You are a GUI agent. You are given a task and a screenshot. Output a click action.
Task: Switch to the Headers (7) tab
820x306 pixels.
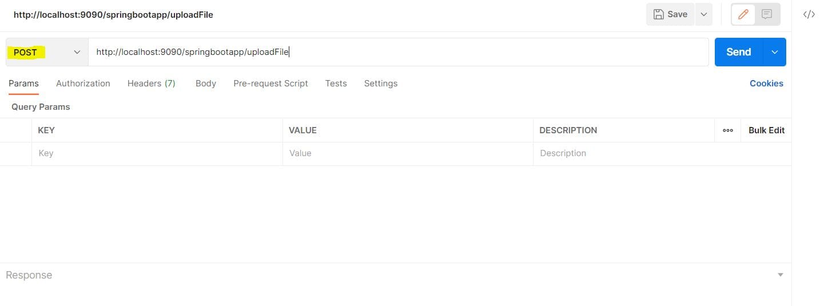(152, 84)
